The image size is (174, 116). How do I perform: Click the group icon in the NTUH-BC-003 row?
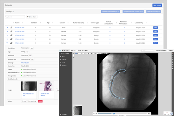pos(11,35)
